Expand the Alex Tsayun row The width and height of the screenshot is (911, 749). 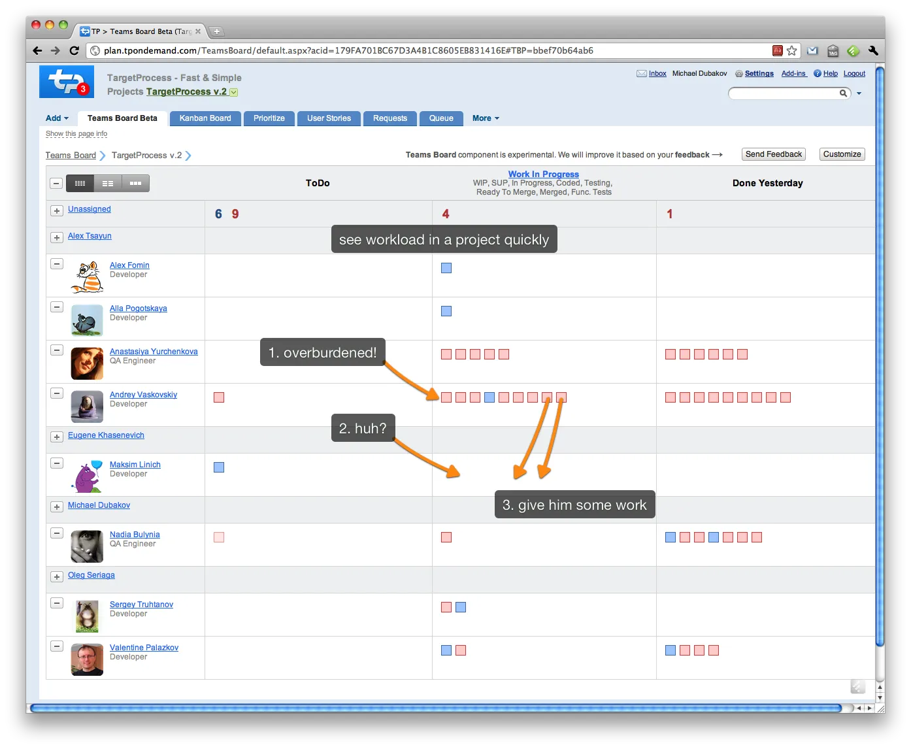(x=57, y=237)
